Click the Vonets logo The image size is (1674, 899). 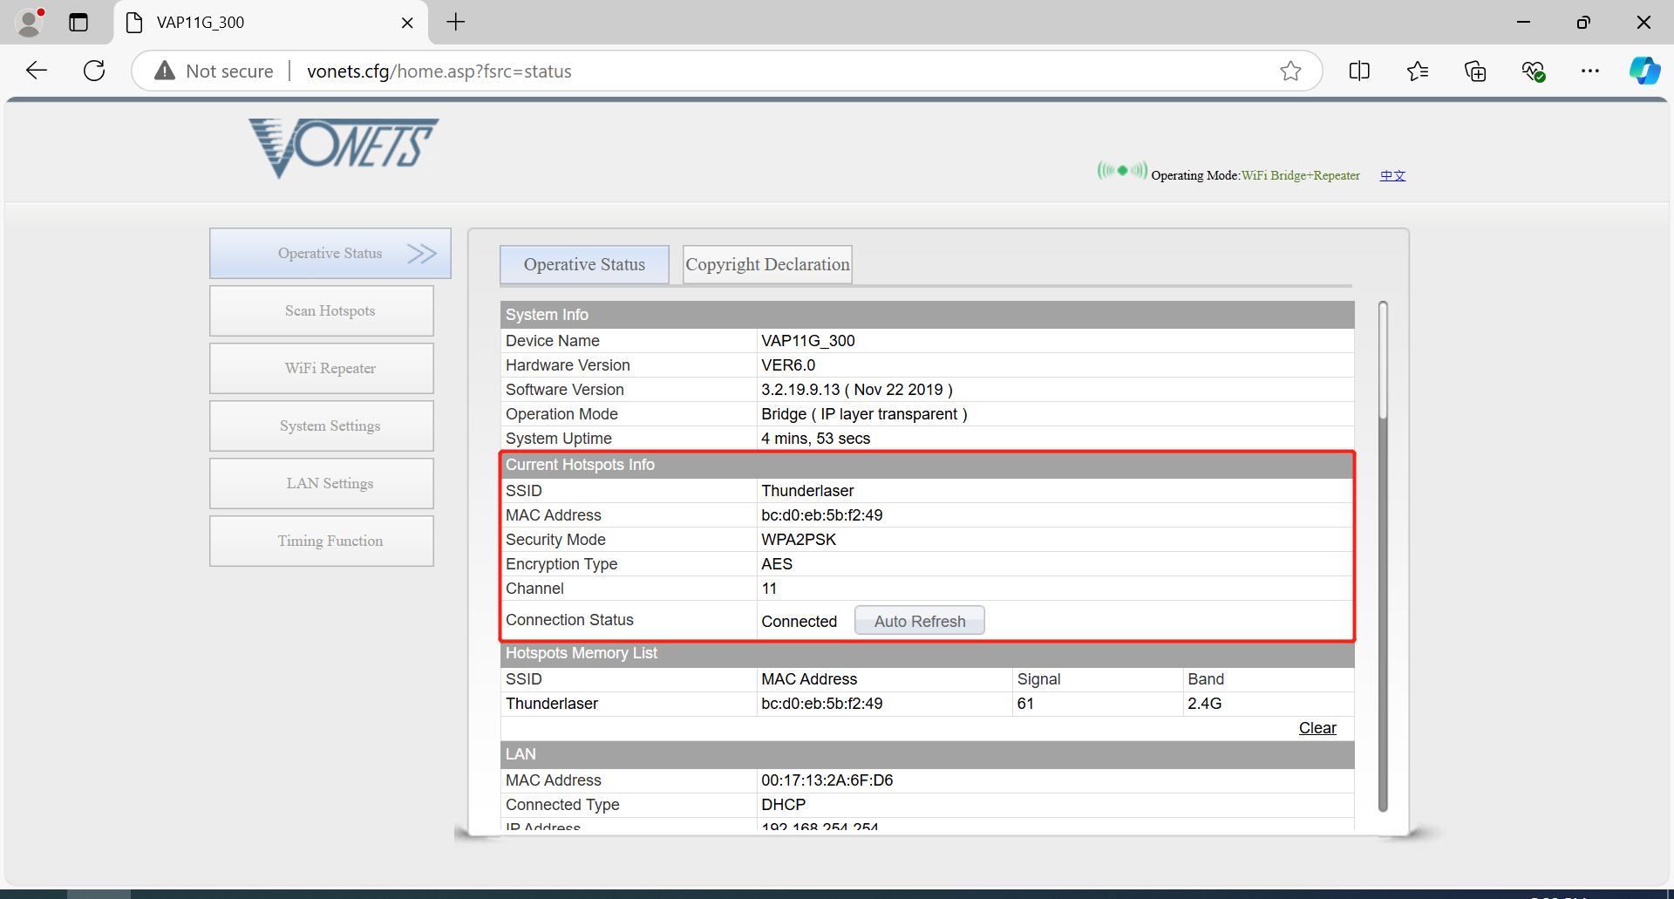(x=344, y=147)
